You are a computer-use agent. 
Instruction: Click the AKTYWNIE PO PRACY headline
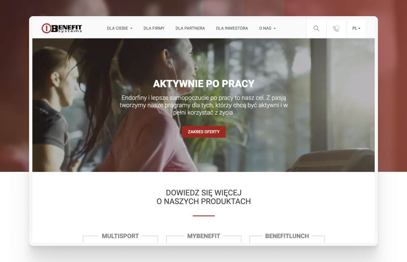[203, 84]
